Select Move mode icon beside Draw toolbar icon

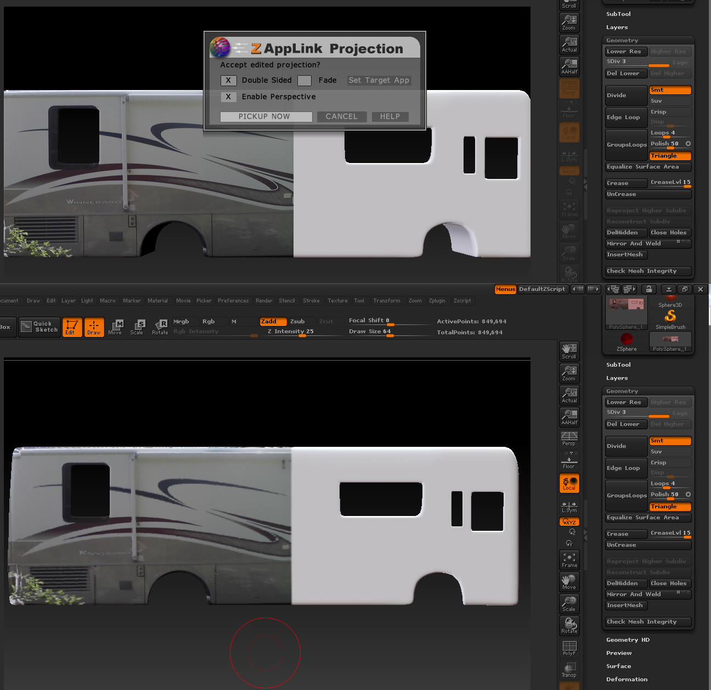(115, 327)
